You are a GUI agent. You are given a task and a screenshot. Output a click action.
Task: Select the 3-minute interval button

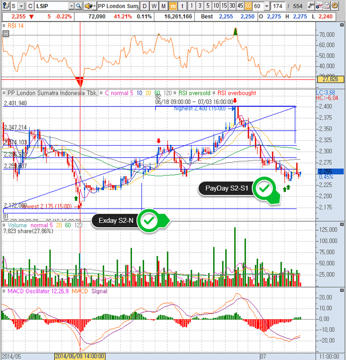pos(200,6)
